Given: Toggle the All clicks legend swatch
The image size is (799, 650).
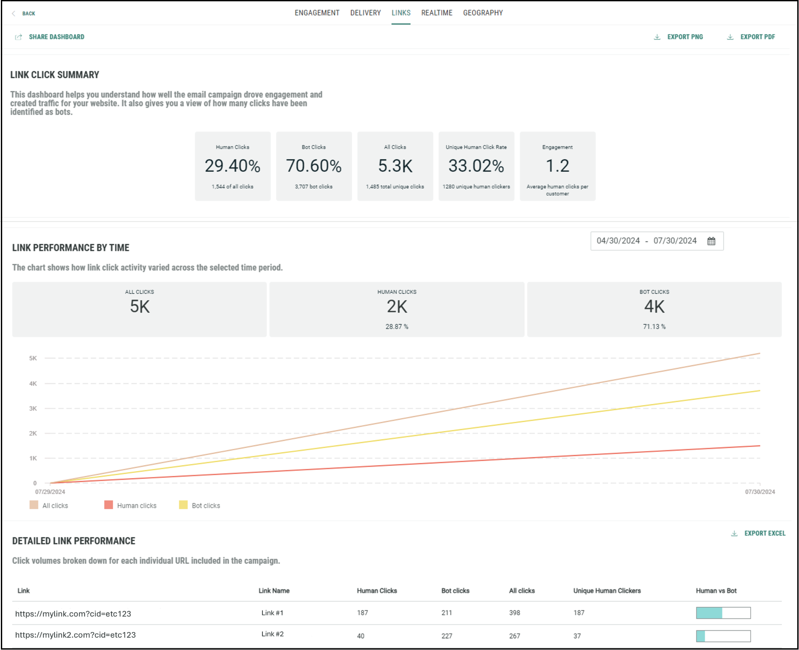Looking at the screenshot, I should click(x=34, y=505).
